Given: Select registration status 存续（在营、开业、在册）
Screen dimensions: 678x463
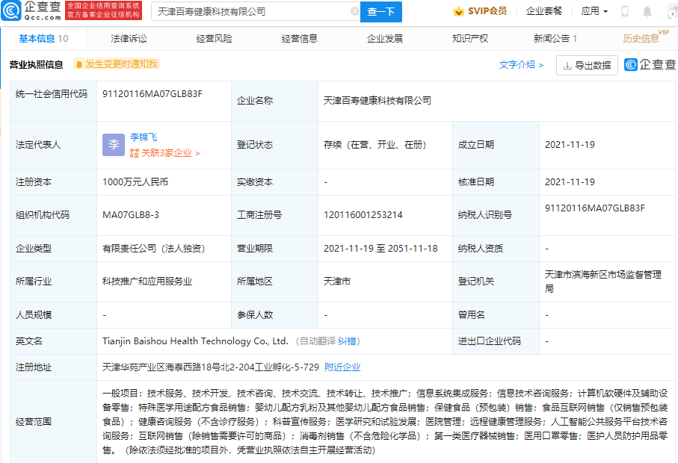Looking at the screenshot, I should 375,145.
